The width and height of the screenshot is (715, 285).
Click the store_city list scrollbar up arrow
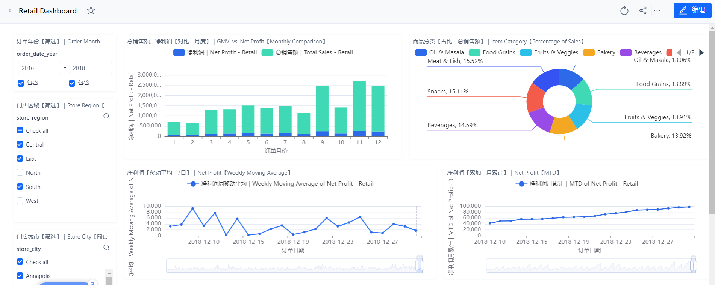(109, 273)
